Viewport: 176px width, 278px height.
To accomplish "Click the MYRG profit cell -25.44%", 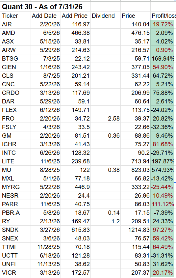I will pos(163,187).
